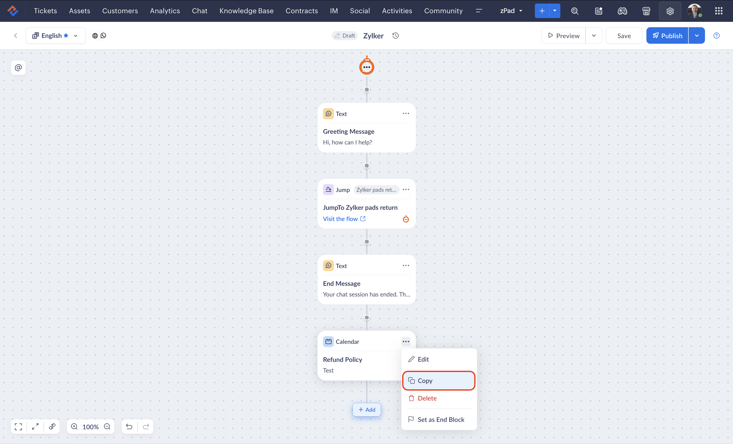Click the Save button
Viewport: 733px width, 444px height.
(624, 36)
